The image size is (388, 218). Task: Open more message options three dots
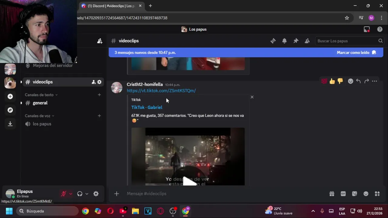tap(374, 81)
